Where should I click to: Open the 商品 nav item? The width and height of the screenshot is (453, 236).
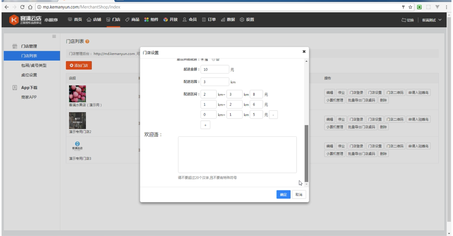(132, 20)
